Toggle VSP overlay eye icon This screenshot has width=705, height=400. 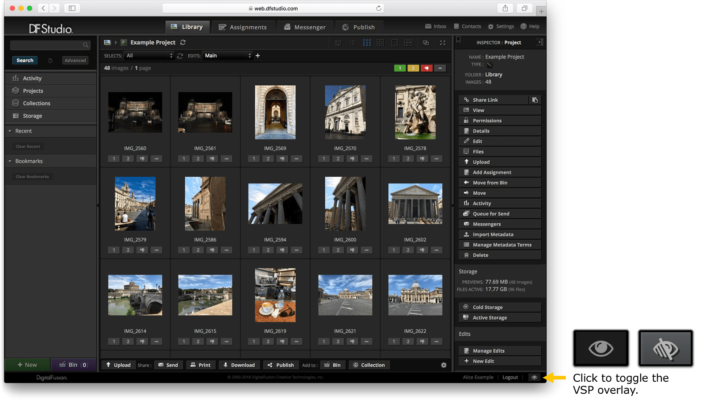click(534, 377)
